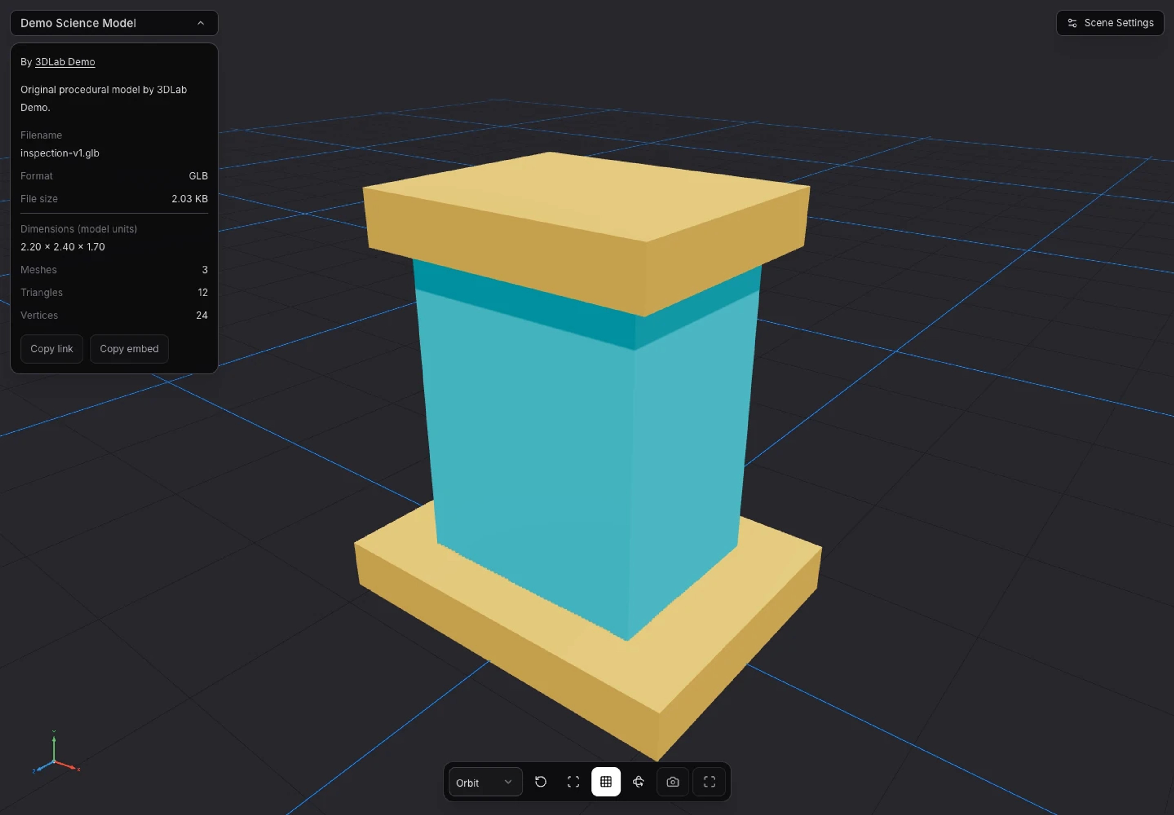Open the Orbit camera mode dropdown
Image resolution: width=1174 pixels, height=815 pixels.
(485, 782)
